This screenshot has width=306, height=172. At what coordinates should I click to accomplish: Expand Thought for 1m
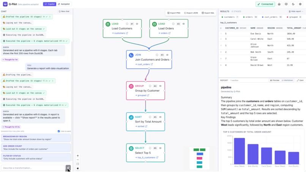(x=10, y=60)
